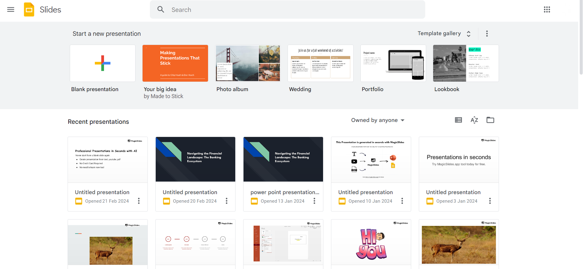This screenshot has width=584, height=269.
Task: Open the Owned by anyone filter
Action: 378,120
